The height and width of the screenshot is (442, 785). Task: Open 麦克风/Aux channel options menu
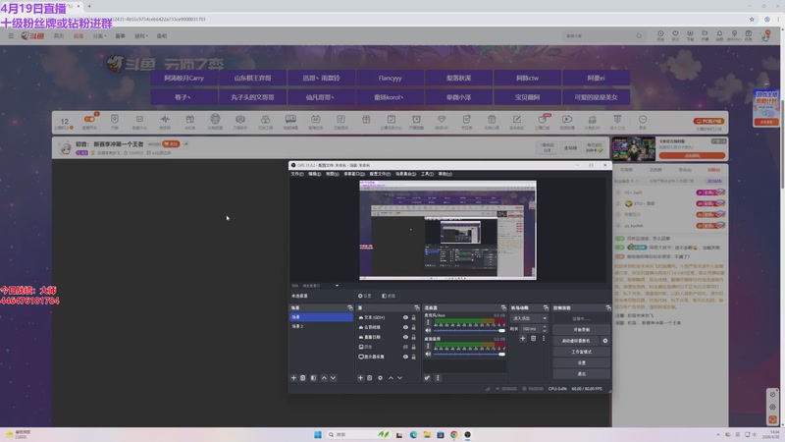click(428, 323)
